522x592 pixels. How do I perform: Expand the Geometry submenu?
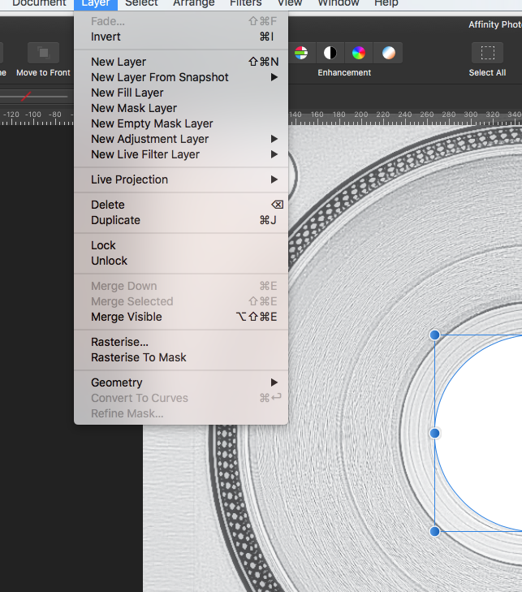(x=181, y=382)
